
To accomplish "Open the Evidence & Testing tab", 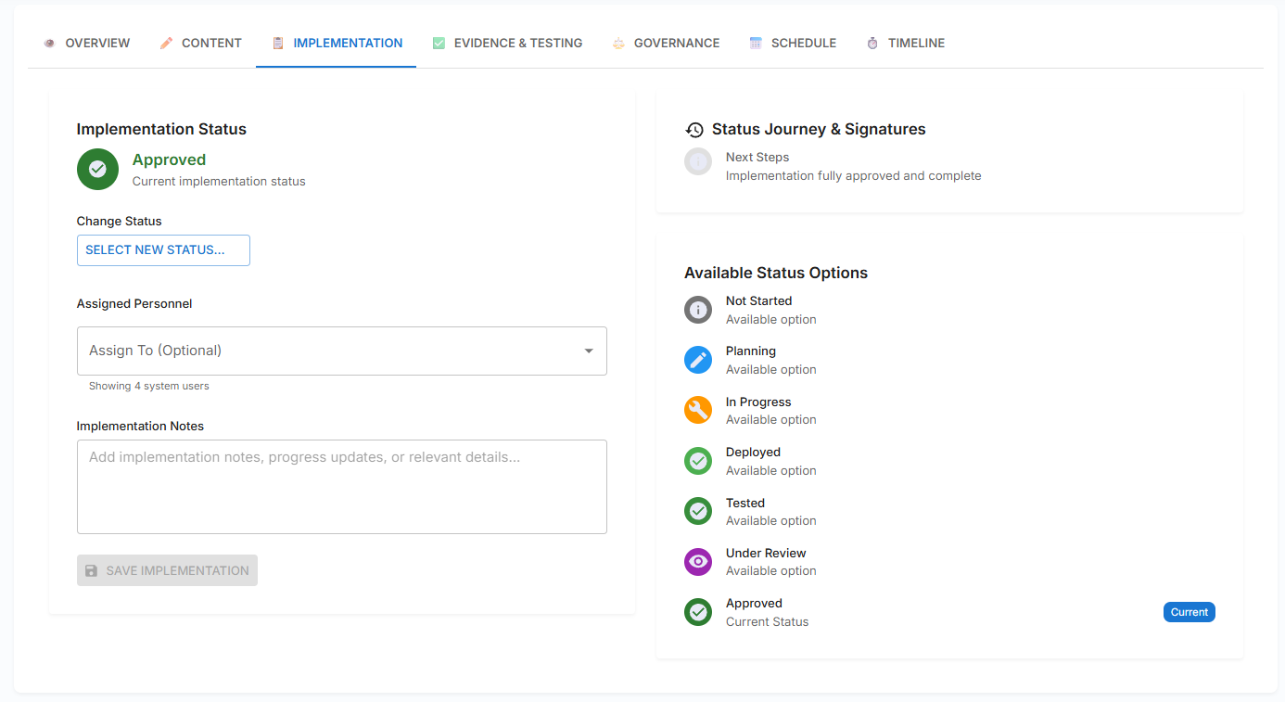I will pyautogui.click(x=507, y=43).
